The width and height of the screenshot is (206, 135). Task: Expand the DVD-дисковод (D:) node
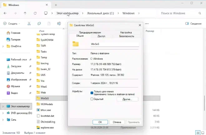(3, 113)
